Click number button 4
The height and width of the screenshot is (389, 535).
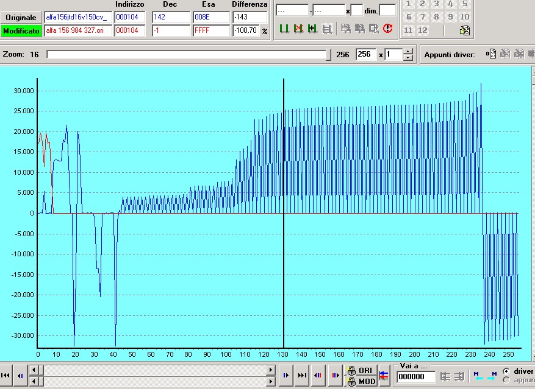click(x=450, y=4)
